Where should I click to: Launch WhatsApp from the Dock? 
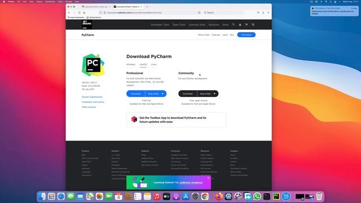pyautogui.click(x=257, y=196)
